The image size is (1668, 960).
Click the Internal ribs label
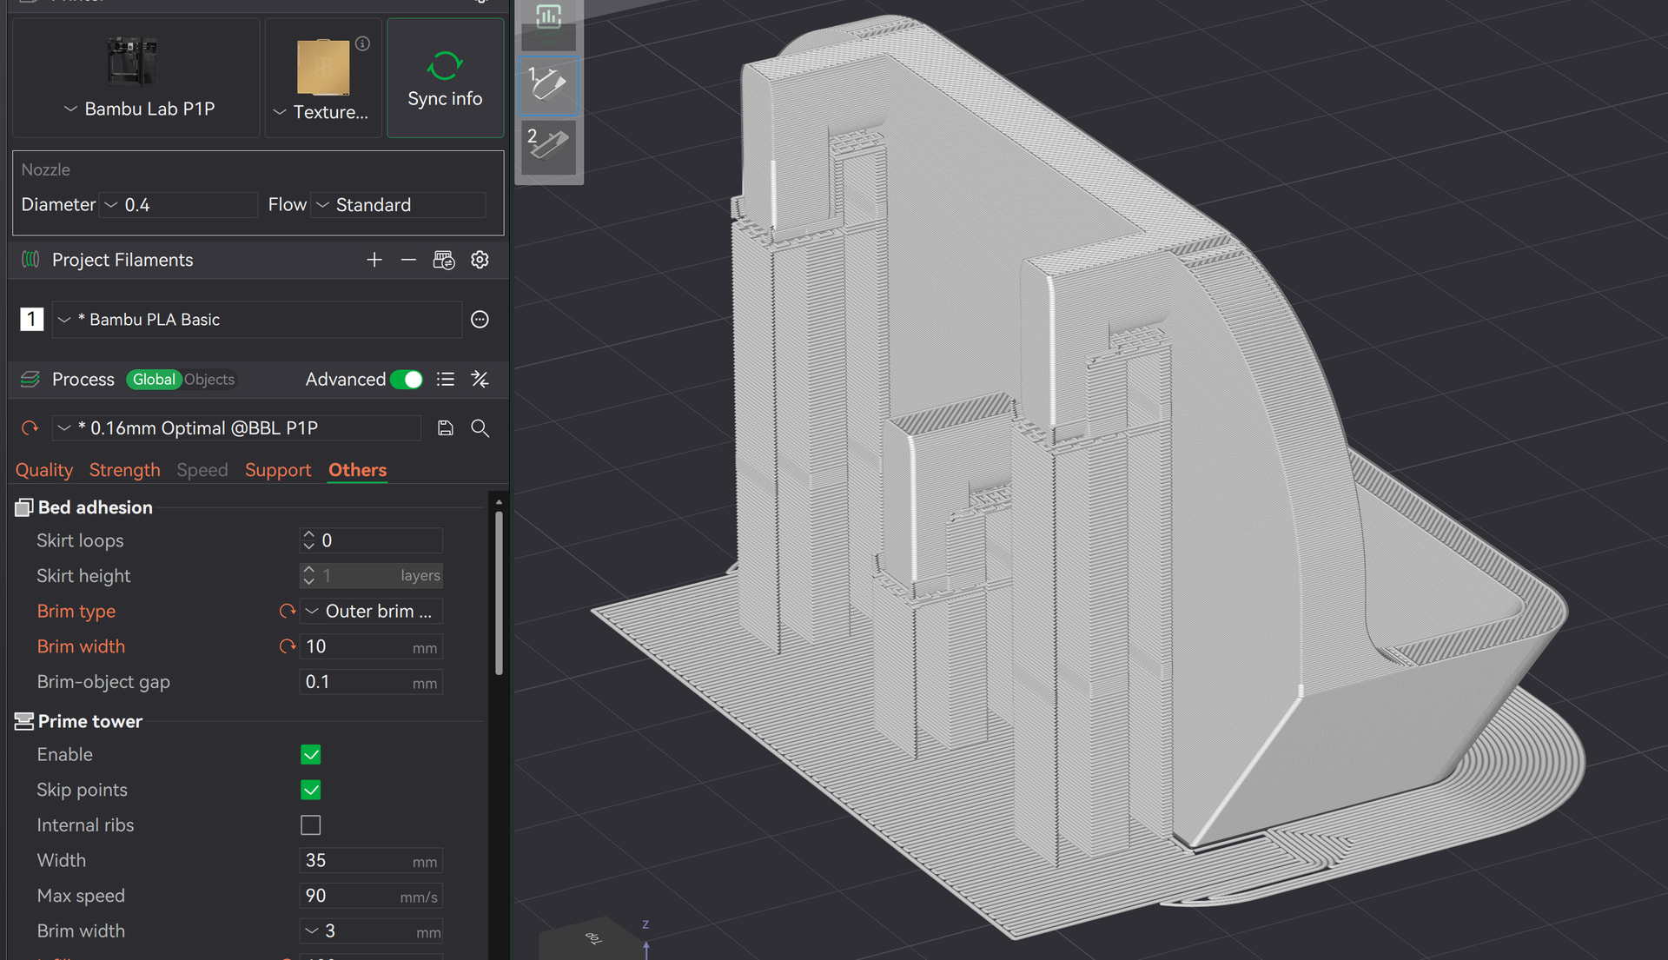pyautogui.click(x=85, y=825)
